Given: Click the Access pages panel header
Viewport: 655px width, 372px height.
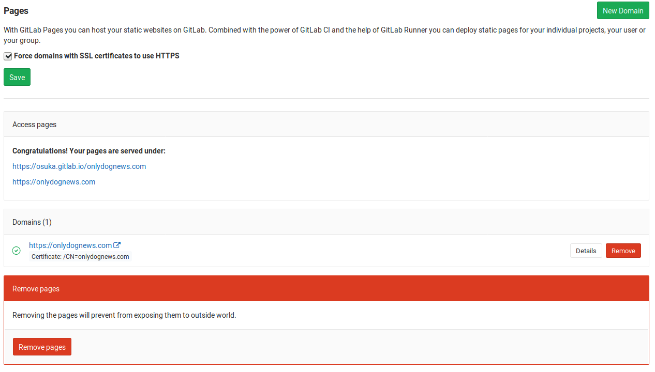Looking at the screenshot, I should point(35,125).
